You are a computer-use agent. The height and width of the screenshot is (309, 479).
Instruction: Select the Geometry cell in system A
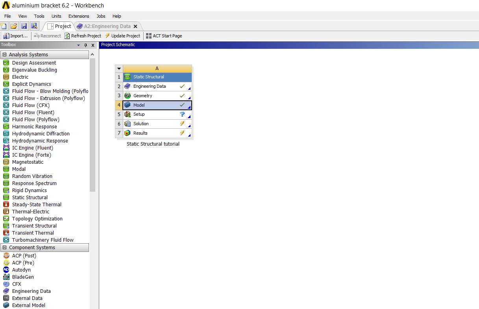pos(157,96)
